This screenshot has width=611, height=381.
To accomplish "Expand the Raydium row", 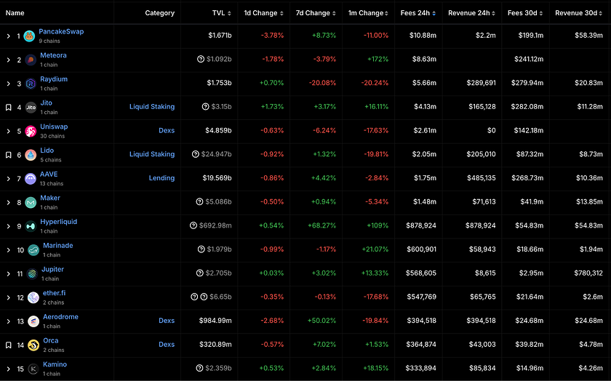I will coord(8,84).
